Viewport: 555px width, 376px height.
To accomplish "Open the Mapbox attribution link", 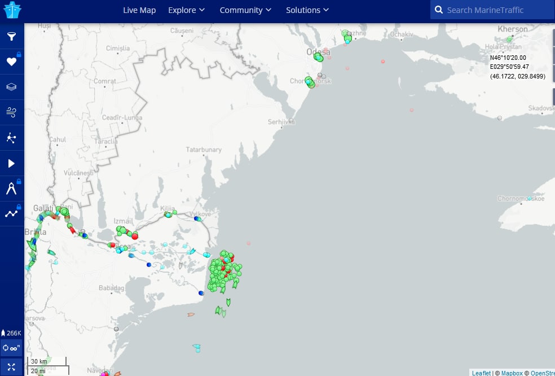I will click(x=512, y=373).
